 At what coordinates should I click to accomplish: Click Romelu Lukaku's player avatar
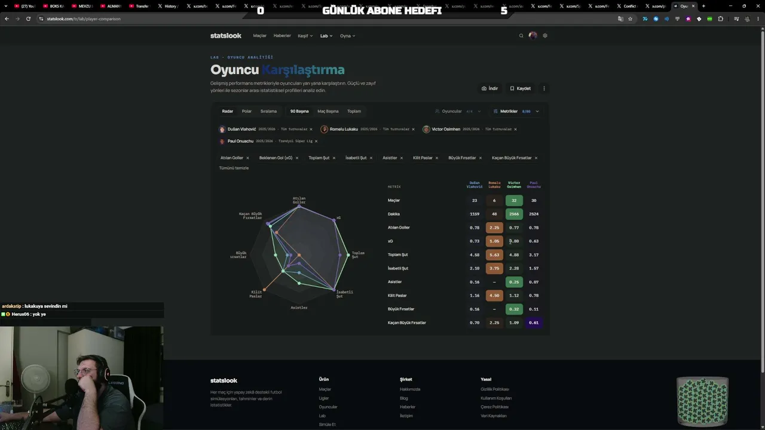click(325, 129)
